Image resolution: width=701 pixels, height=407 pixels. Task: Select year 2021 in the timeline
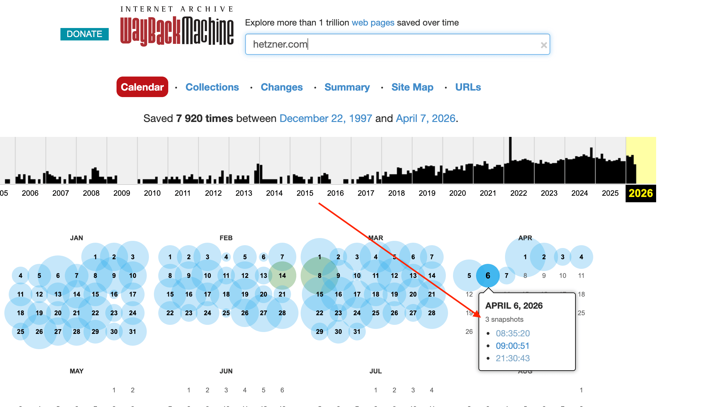tap(488, 193)
